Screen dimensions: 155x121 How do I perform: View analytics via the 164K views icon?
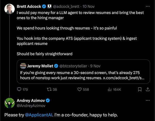110,89
